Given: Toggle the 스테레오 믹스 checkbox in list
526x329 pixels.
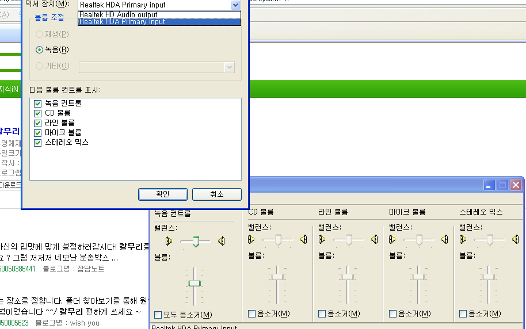Looking at the screenshot, I should (37, 143).
